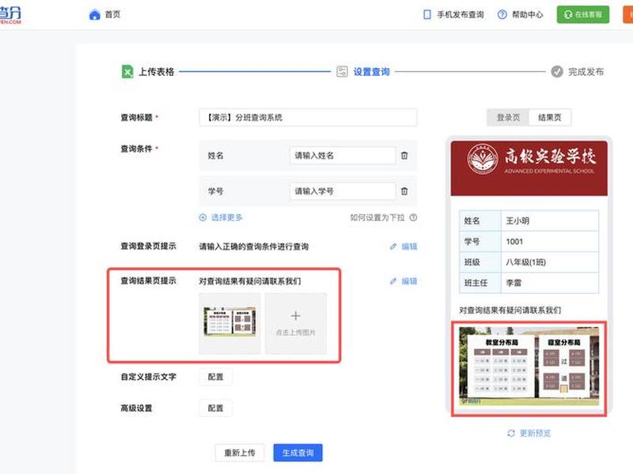Viewport: 633px width, 474px height.
Task: Click the 请输入正确的查询条件进行查询 text
Action: (x=253, y=246)
